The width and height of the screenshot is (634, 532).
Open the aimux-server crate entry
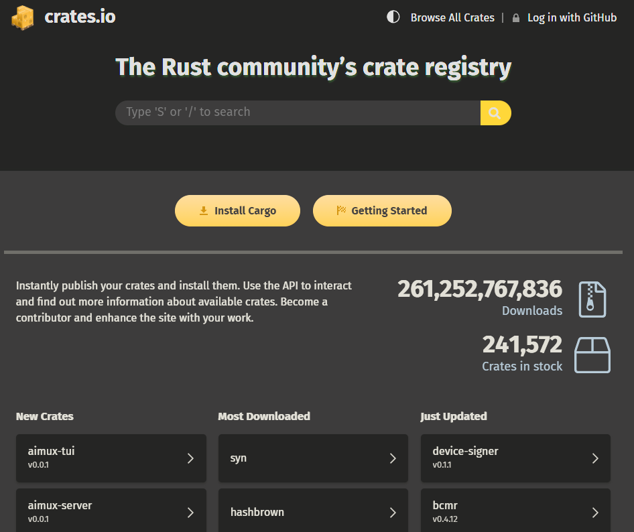point(111,512)
